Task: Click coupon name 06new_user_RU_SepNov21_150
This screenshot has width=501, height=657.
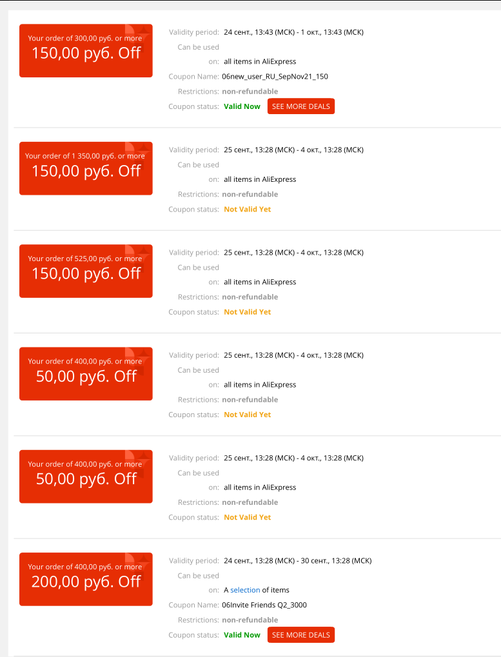Action: [x=275, y=77]
